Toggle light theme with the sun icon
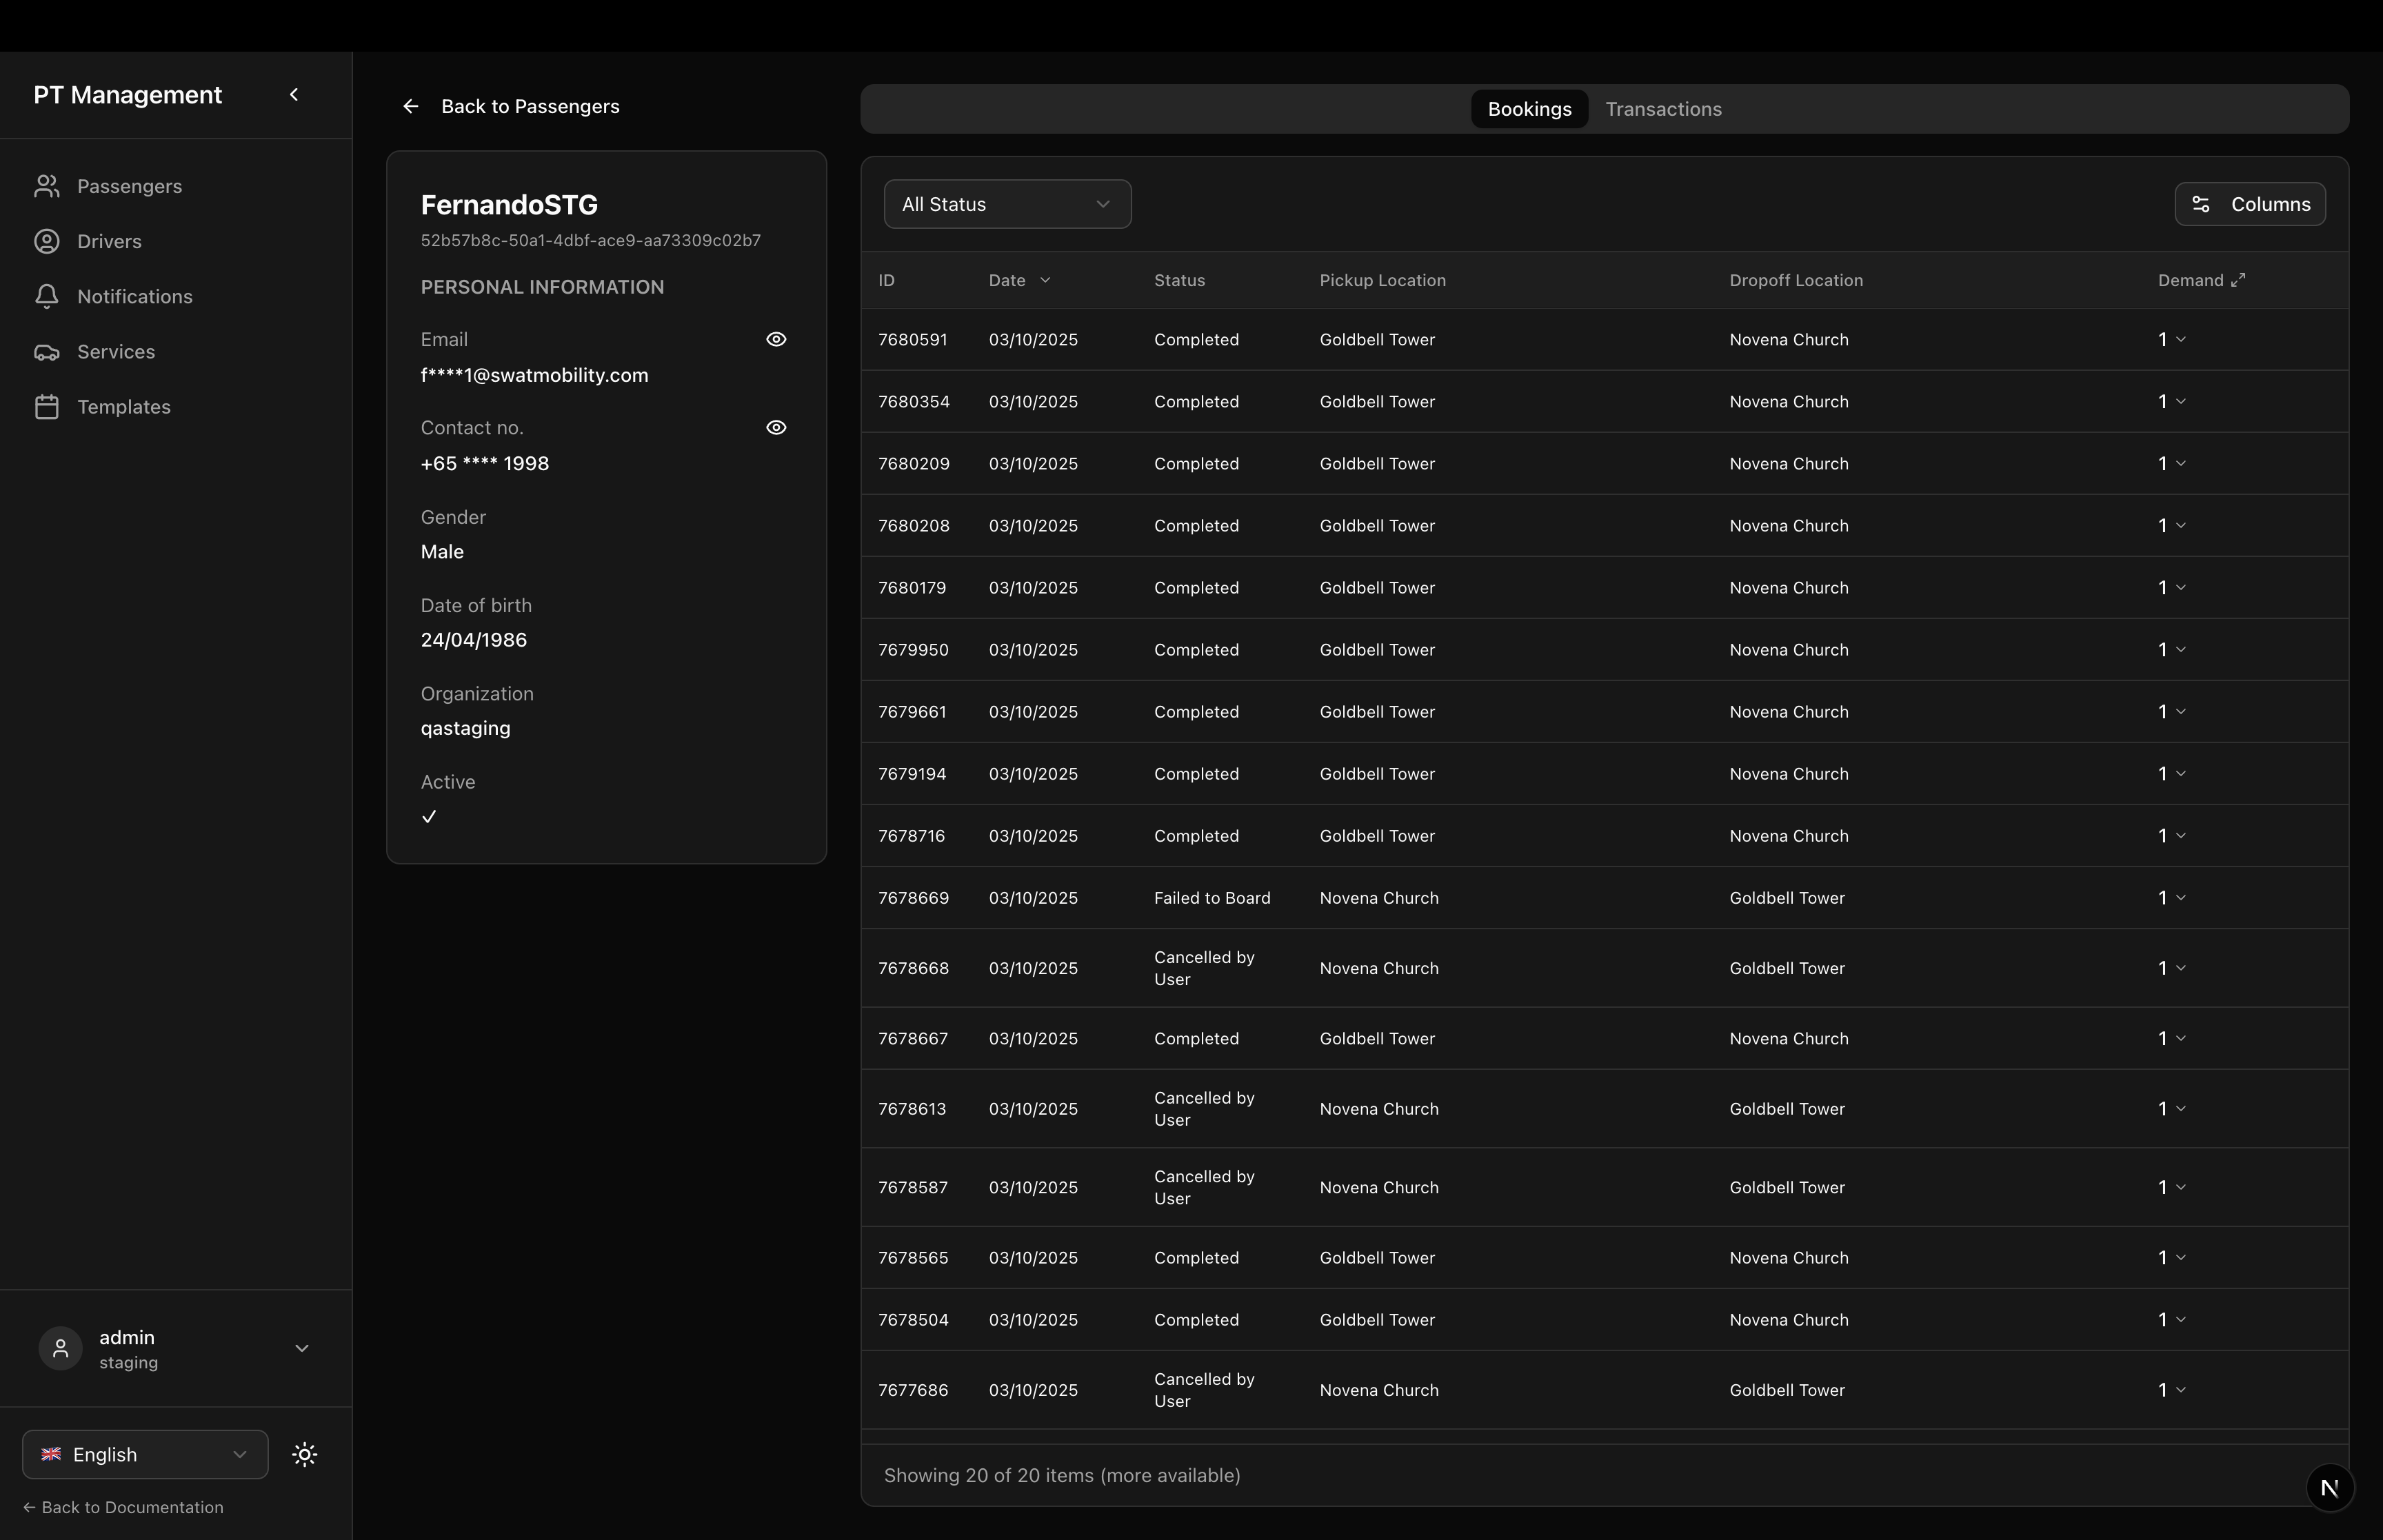This screenshot has width=2383, height=1540. coord(305,1454)
